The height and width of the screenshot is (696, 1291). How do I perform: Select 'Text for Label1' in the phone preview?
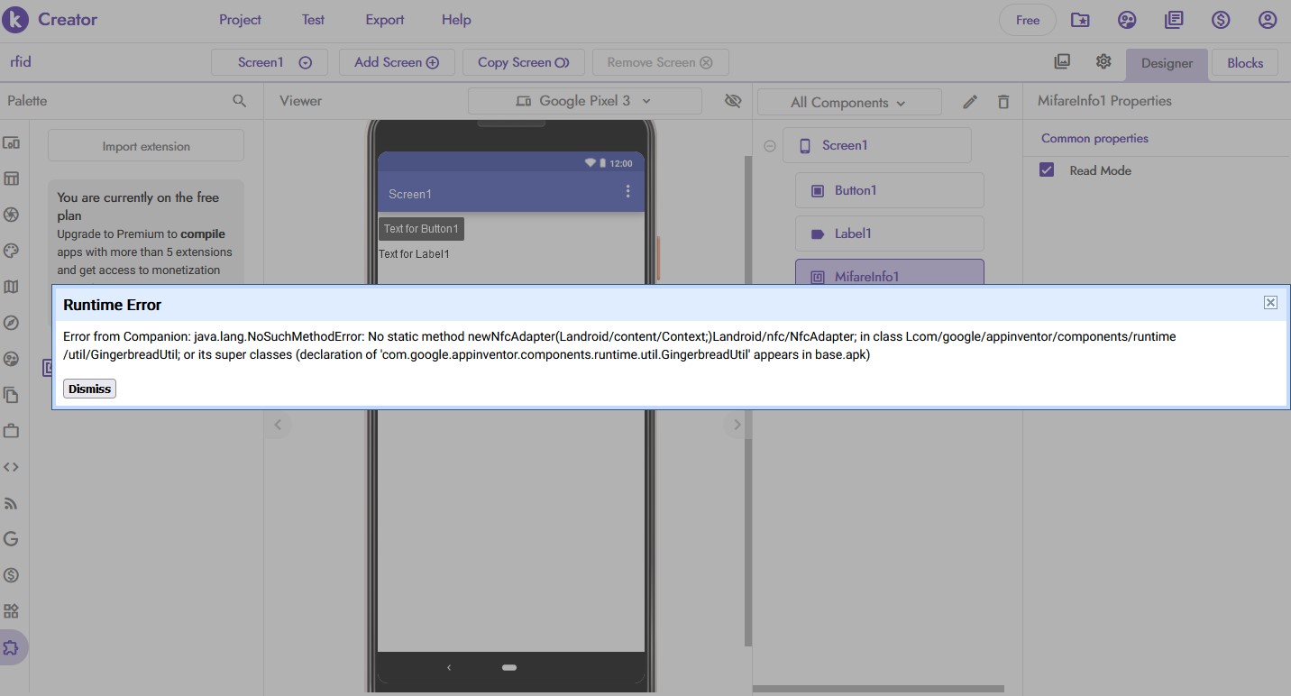coord(415,254)
